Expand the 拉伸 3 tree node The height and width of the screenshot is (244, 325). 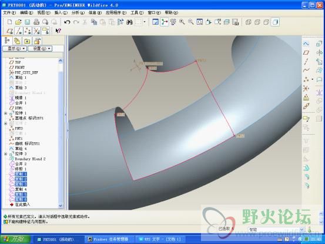click(x=6, y=154)
